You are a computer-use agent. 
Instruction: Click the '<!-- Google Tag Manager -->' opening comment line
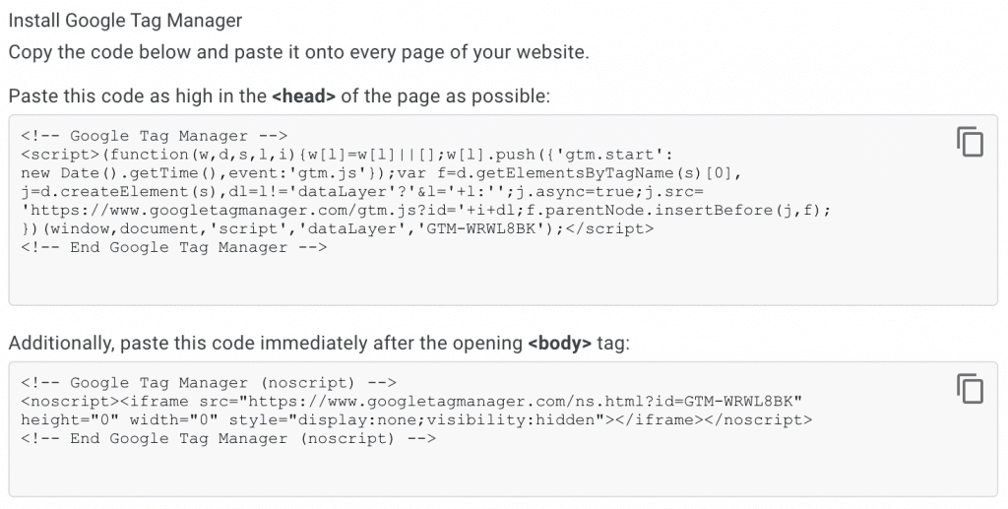click(155, 136)
